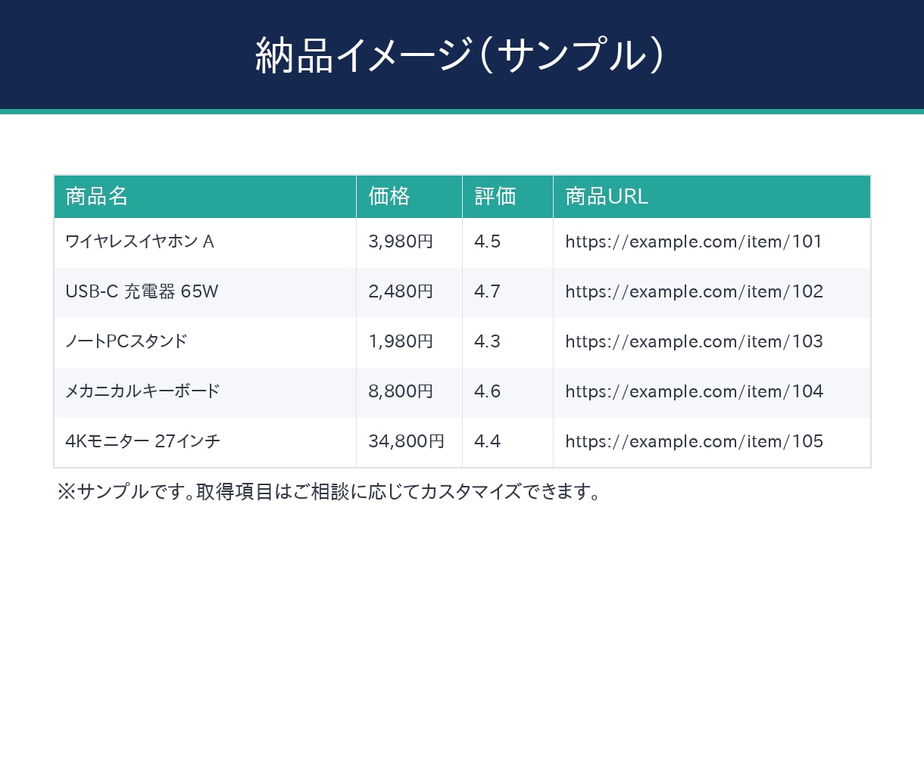Viewport: 924px width, 769px height.
Task: Select the price 2,480円
Action: 401,291
